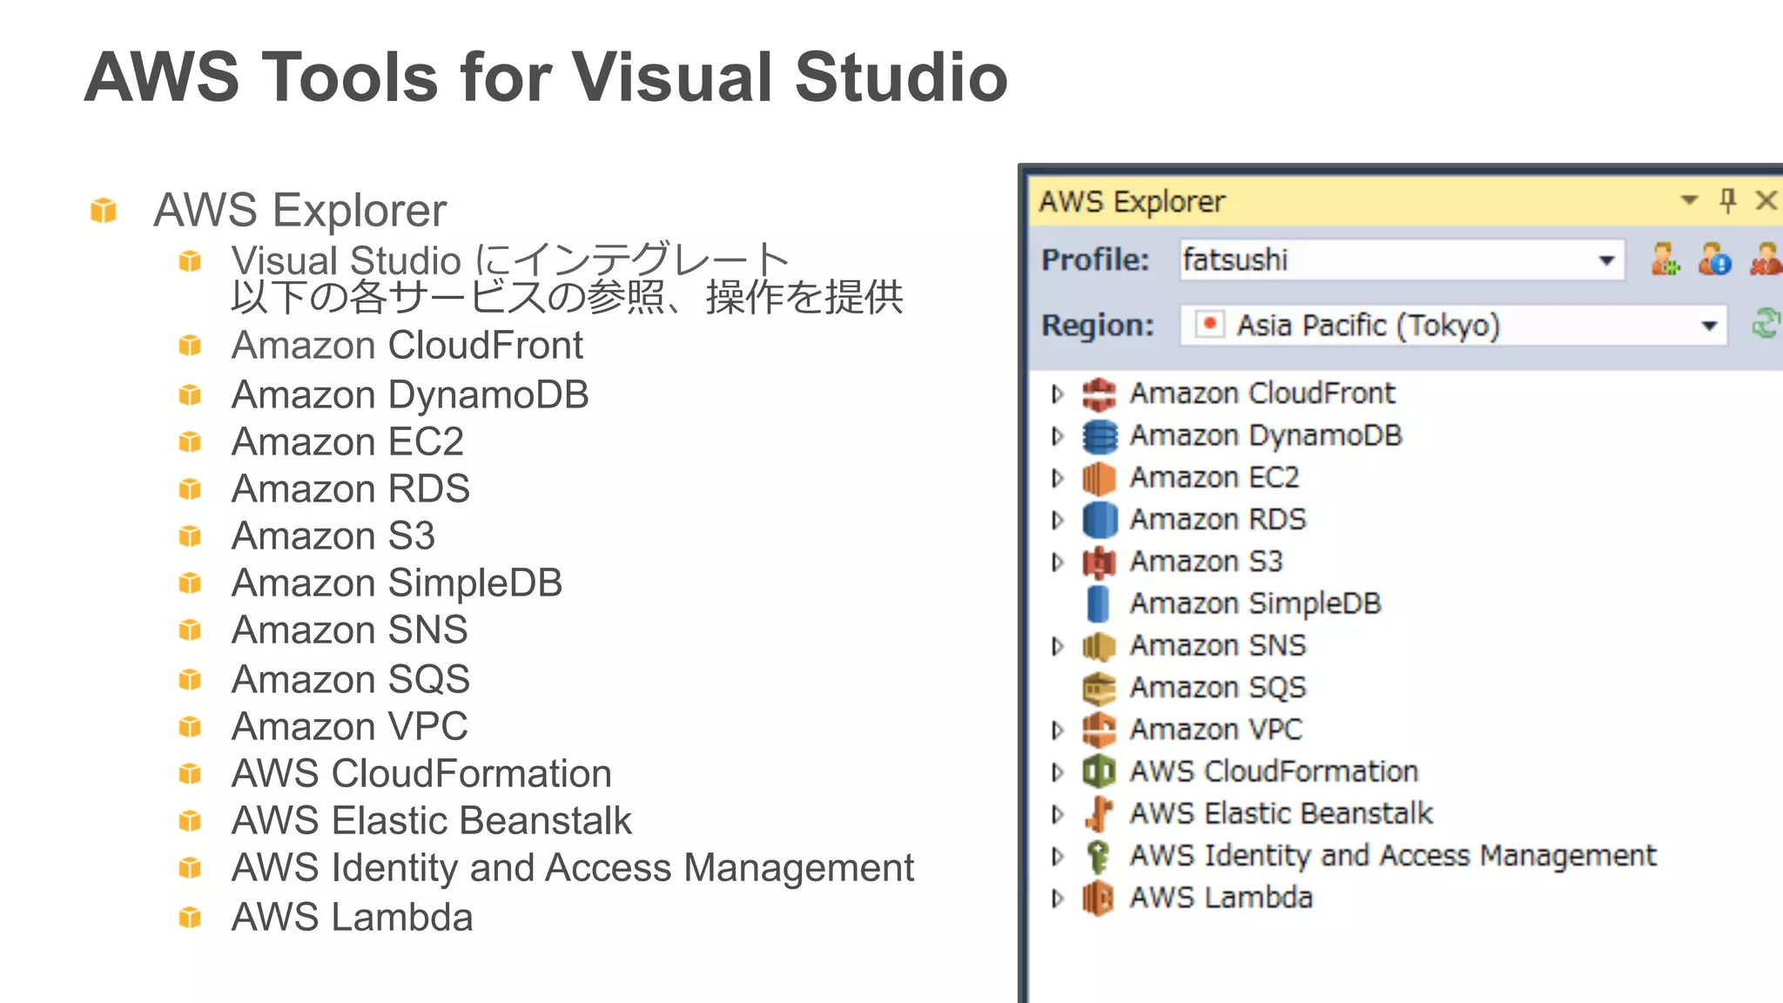The height and width of the screenshot is (1003, 1783).
Task: Open the Profile dropdown showing fatsushi
Action: (1606, 260)
